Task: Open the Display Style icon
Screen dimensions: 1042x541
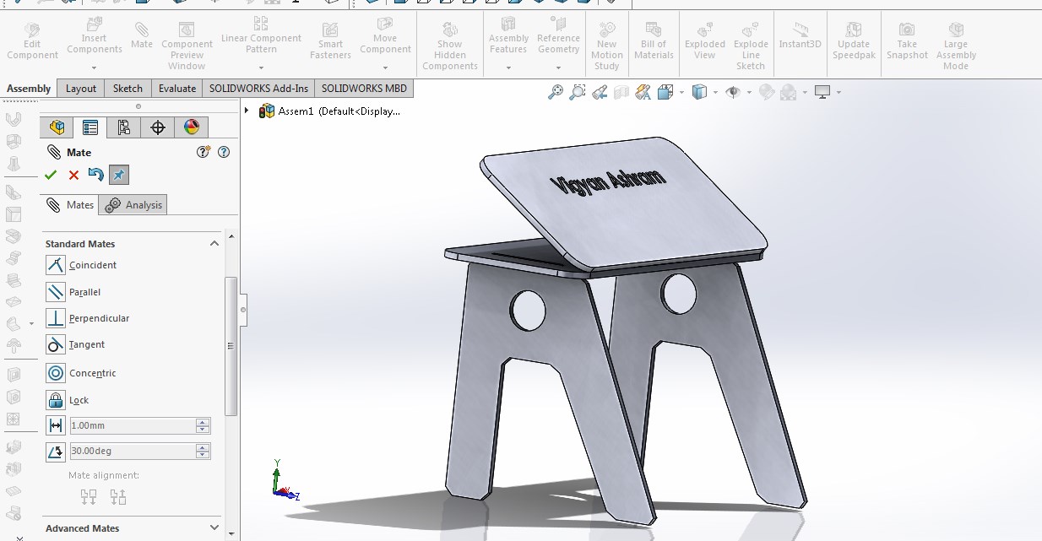Action: tap(699, 92)
